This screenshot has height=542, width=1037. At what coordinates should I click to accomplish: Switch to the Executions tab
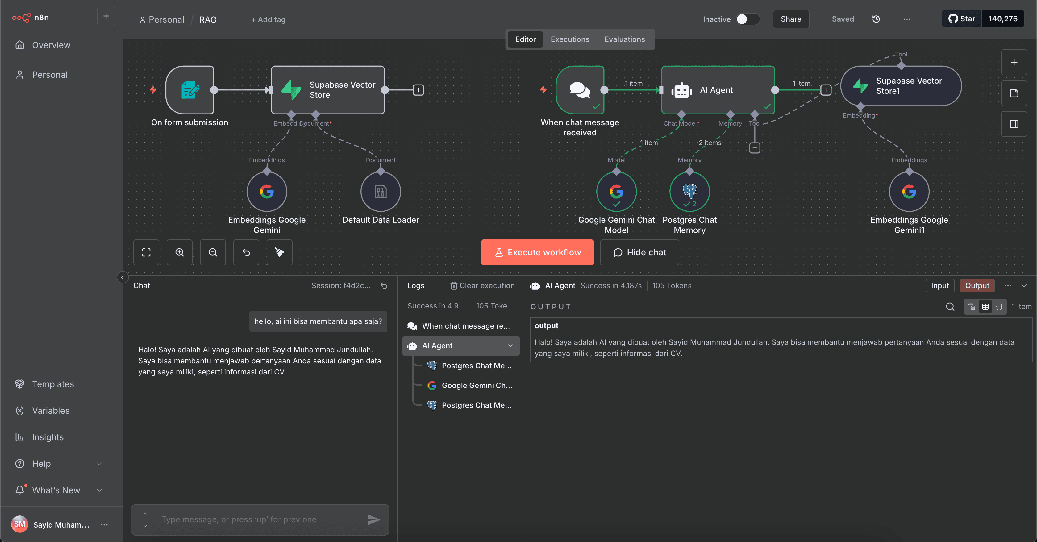point(570,39)
